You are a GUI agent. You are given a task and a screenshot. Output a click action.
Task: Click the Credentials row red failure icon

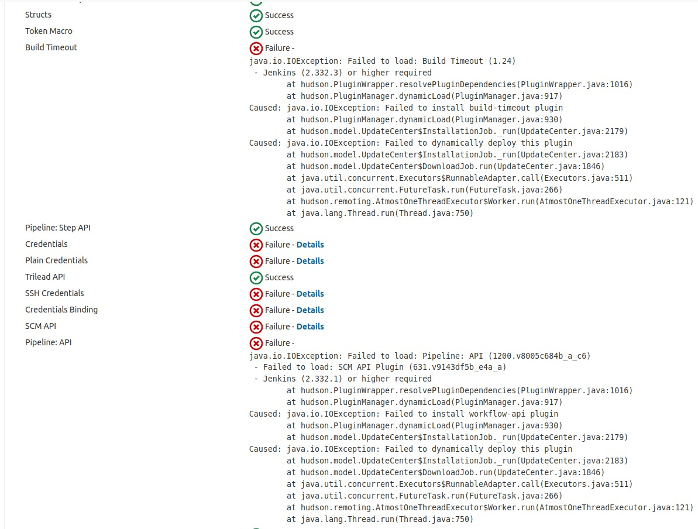click(x=256, y=245)
